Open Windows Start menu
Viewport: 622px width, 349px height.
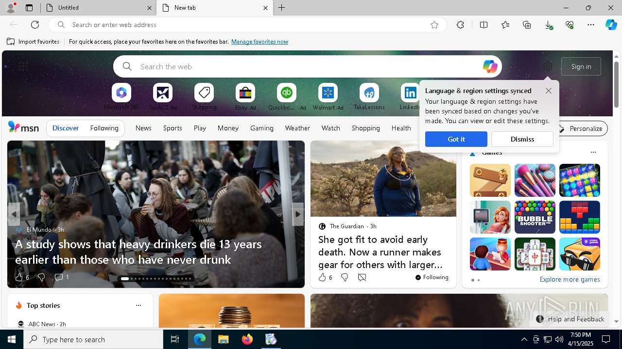tap(12, 339)
